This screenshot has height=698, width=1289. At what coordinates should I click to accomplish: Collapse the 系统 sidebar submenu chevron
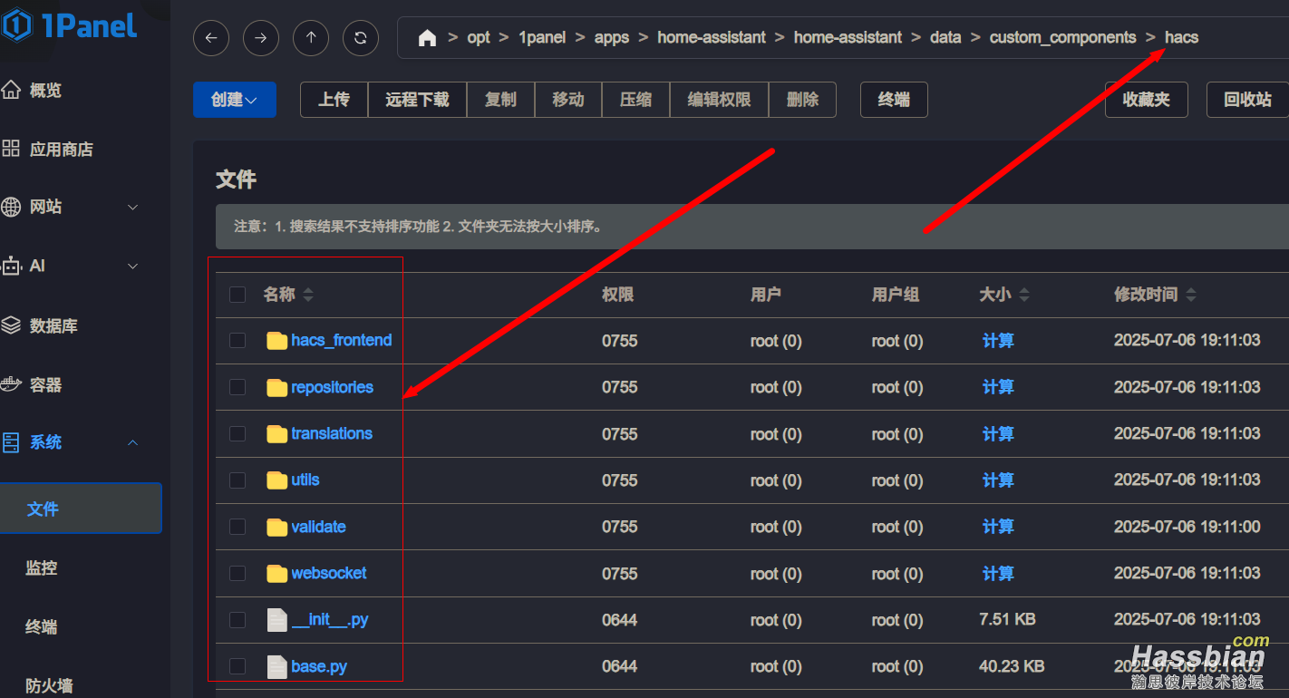(133, 442)
